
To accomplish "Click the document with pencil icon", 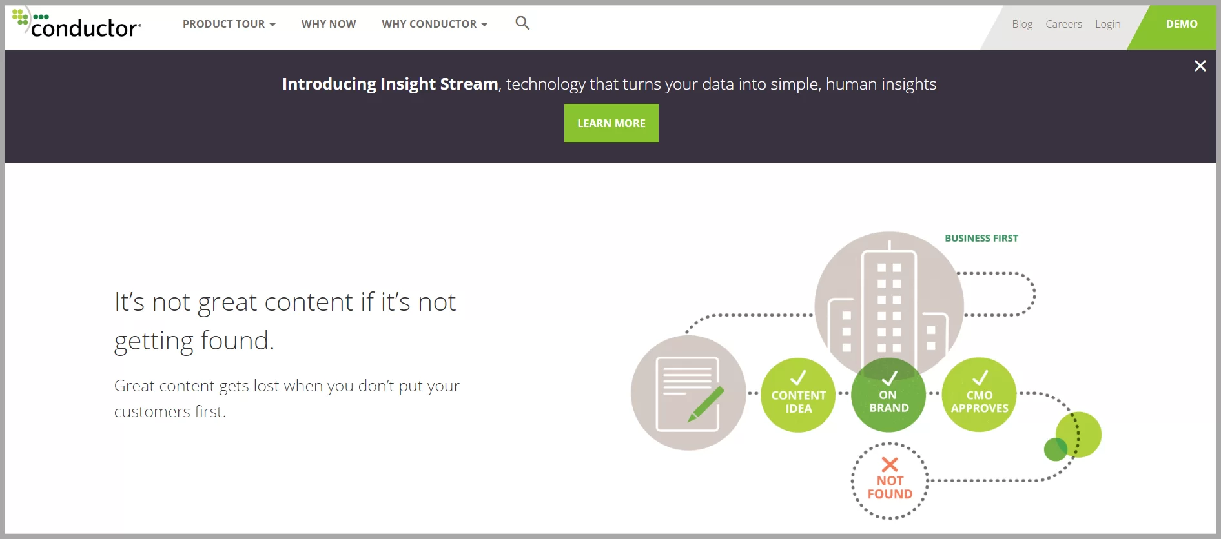I will coord(688,393).
